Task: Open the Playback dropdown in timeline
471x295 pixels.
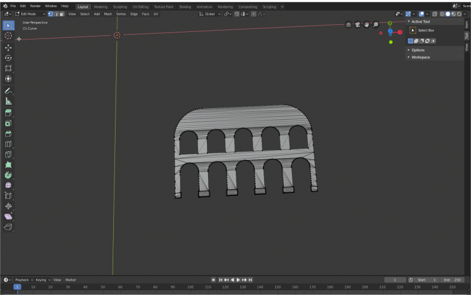Action: click(24, 280)
